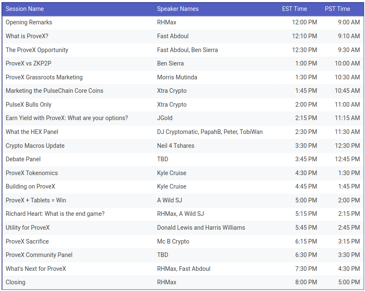Screen dimensions: 365x291
Task: Click the 11:00 AM PST time cell
Action: (347, 105)
